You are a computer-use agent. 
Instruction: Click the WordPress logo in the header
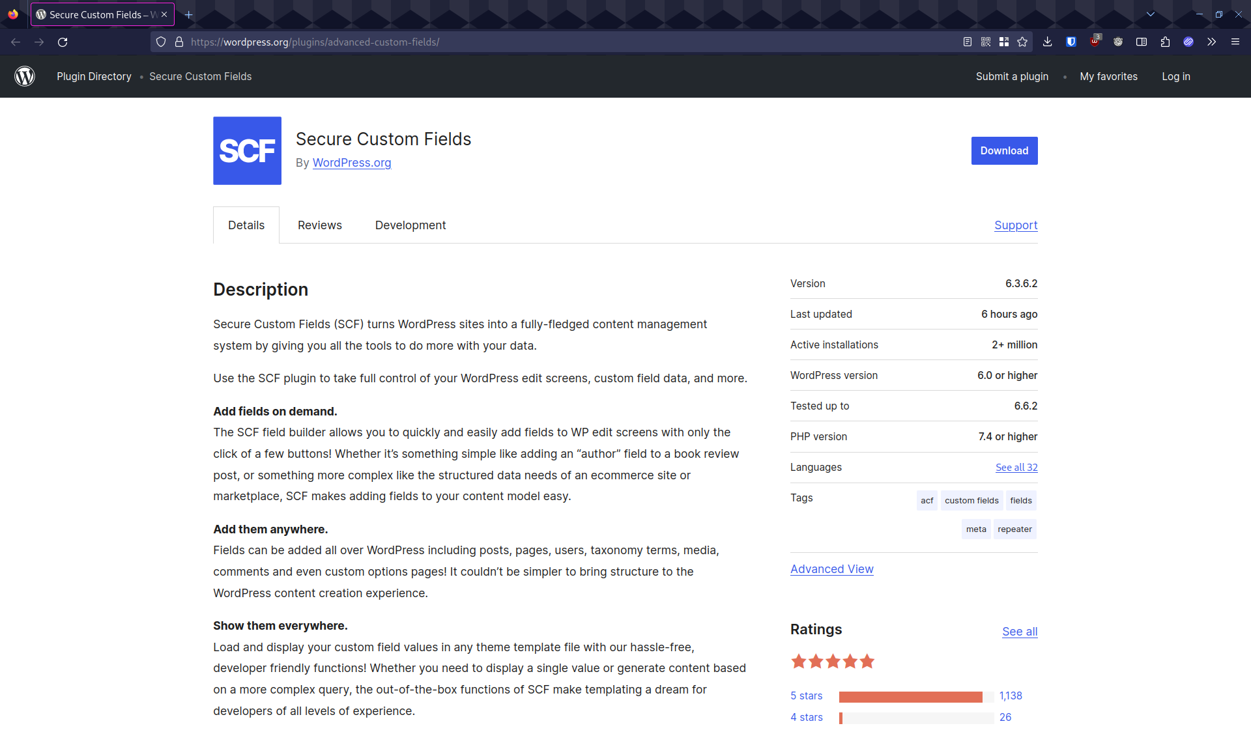(25, 76)
